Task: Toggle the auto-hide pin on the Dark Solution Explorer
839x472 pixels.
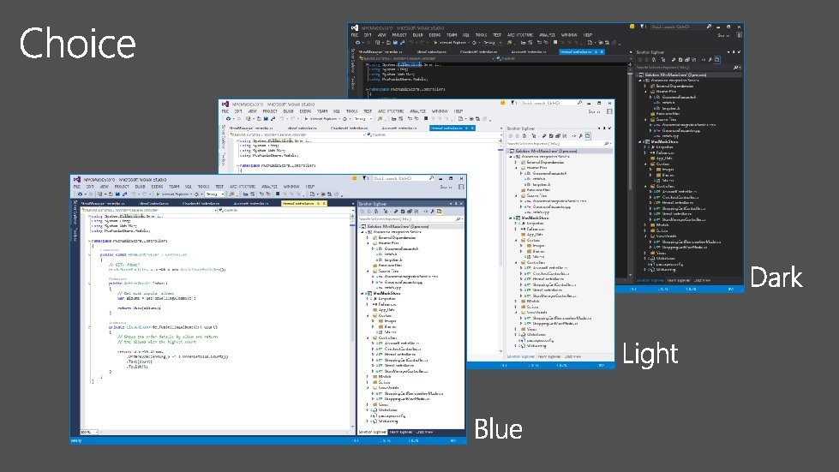Action: point(734,52)
